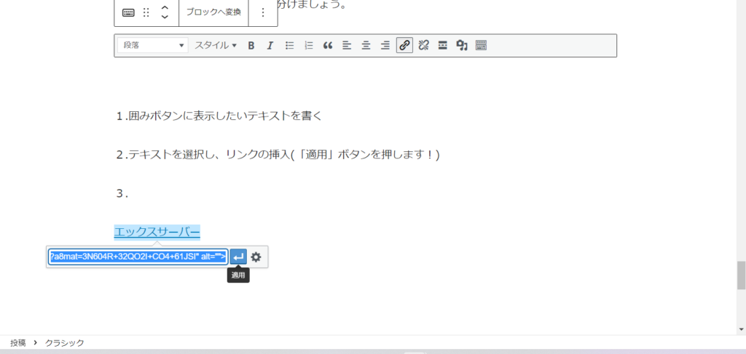This screenshot has width=746, height=354.
Task: Open the スタイル dropdown
Action: (216, 46)
